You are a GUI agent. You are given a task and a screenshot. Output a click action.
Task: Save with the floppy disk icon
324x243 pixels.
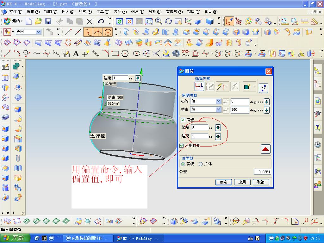coord(48,21)
